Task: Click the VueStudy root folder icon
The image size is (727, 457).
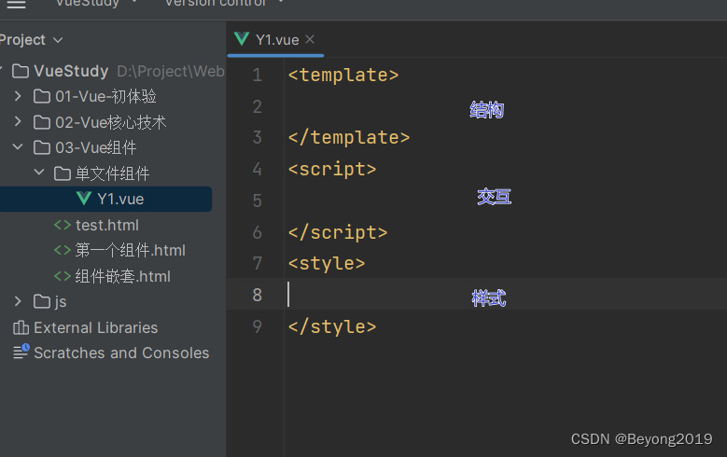Action: tap(21, 71)
